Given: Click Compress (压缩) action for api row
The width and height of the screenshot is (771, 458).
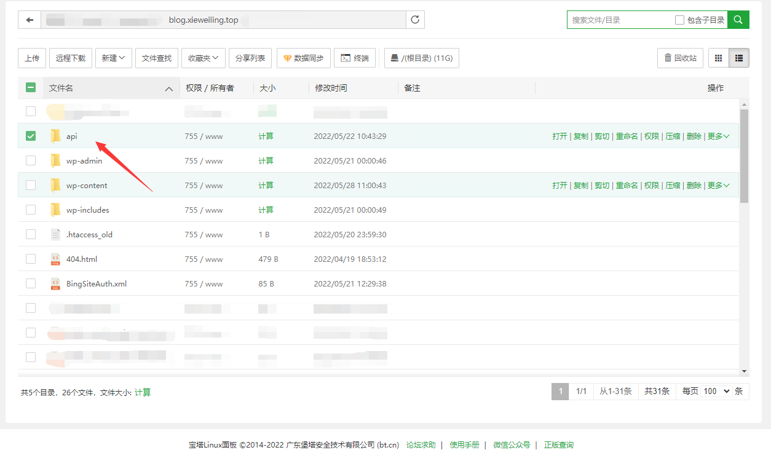Looking at the screenshot, I should [x=673, y=136].
